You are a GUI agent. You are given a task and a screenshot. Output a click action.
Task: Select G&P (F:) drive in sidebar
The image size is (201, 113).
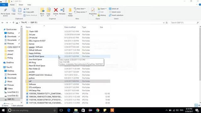click(11, 99)
